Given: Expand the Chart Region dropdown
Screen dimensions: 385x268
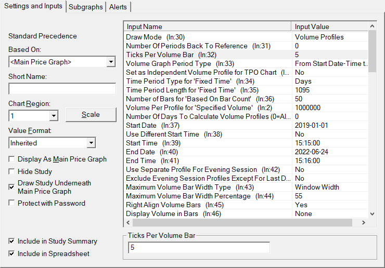Looking at the screenshot, I should tap(53, 116).
